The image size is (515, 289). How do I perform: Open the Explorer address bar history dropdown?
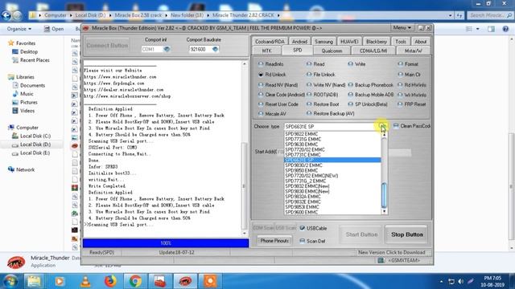point(451,15)
